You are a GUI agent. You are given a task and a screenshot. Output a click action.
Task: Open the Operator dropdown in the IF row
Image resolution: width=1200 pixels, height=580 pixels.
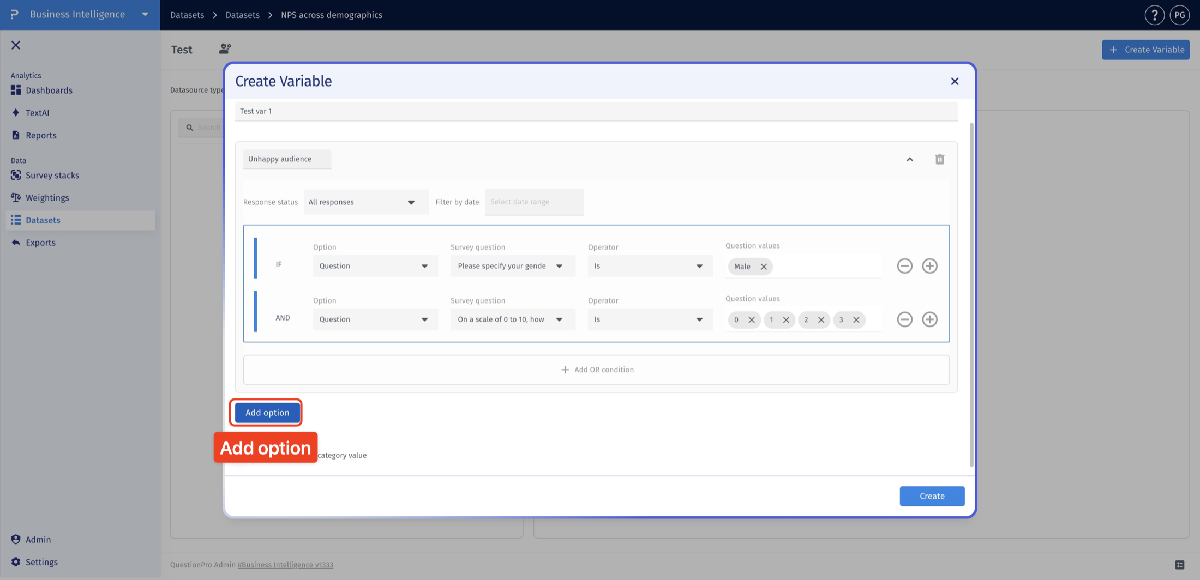click(650, 266)
